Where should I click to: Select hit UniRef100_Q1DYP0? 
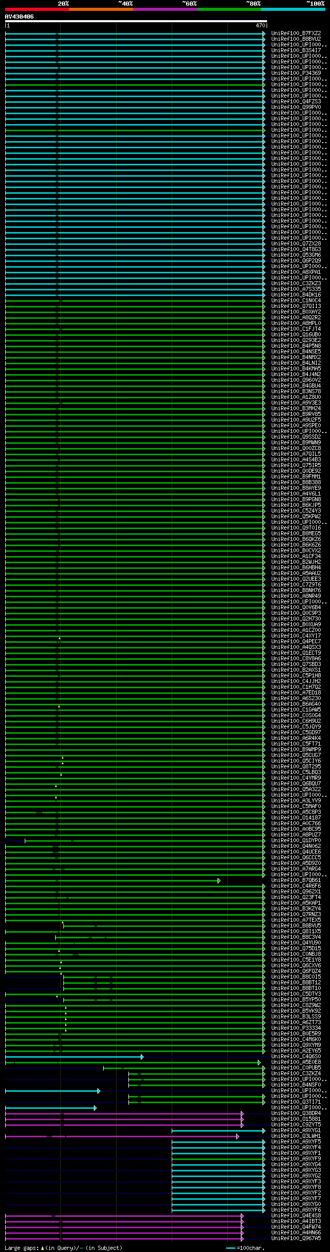(296, 840)
